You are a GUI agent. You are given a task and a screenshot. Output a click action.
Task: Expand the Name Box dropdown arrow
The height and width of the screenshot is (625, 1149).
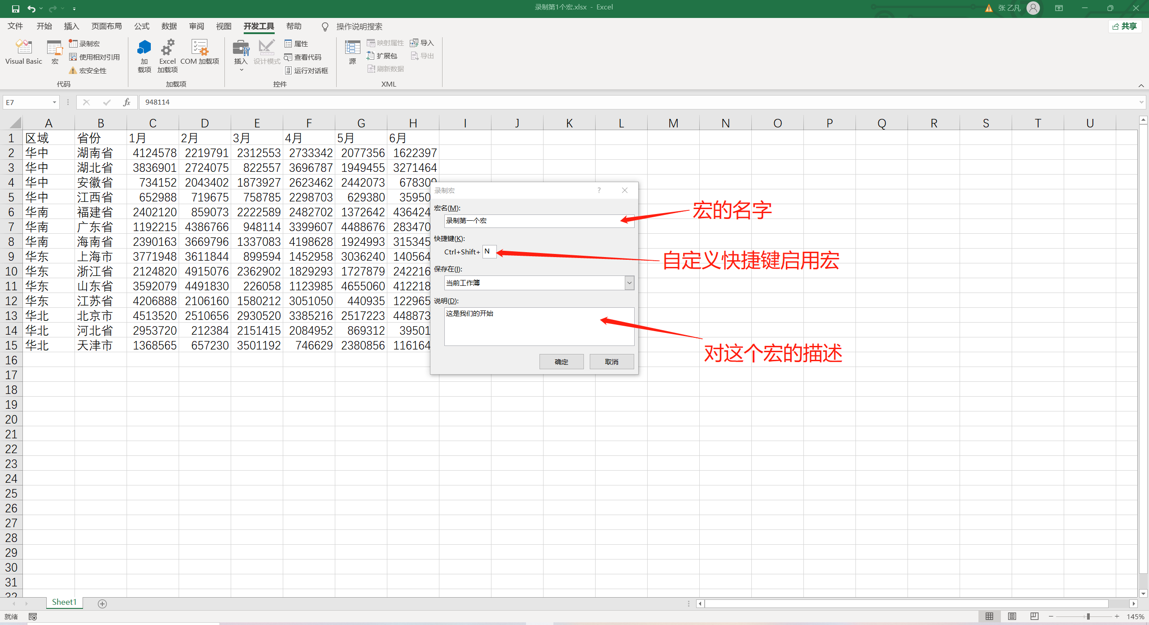(54, 102)
